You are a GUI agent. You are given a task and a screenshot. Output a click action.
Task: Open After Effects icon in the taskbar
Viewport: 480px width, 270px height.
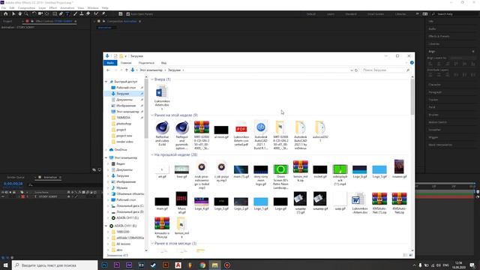click(x=129, y=265)
